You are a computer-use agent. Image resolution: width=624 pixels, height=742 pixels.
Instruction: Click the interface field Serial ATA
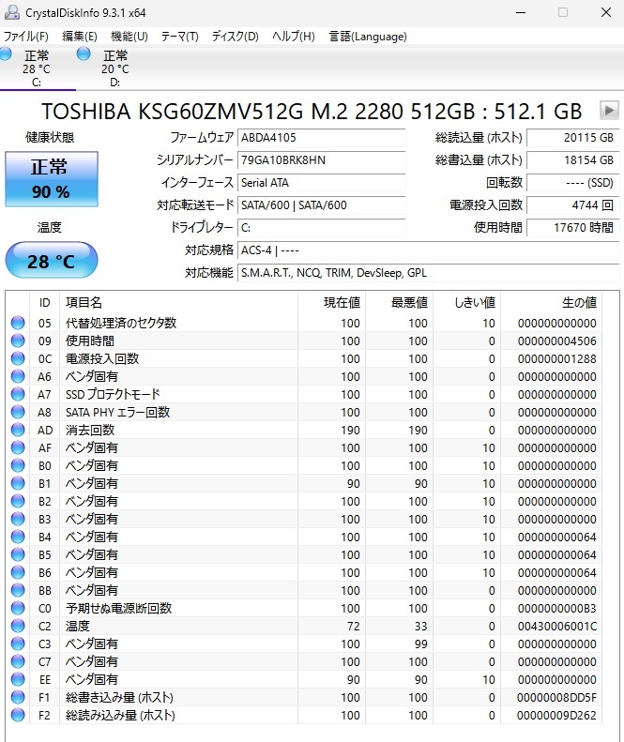coord(322,183)
